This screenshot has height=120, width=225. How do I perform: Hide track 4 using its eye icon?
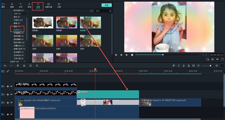[11, 86]
